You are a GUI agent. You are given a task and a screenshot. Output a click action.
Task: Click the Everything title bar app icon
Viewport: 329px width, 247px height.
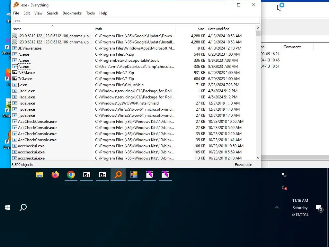pyautogui.click(x=16, y=5)
